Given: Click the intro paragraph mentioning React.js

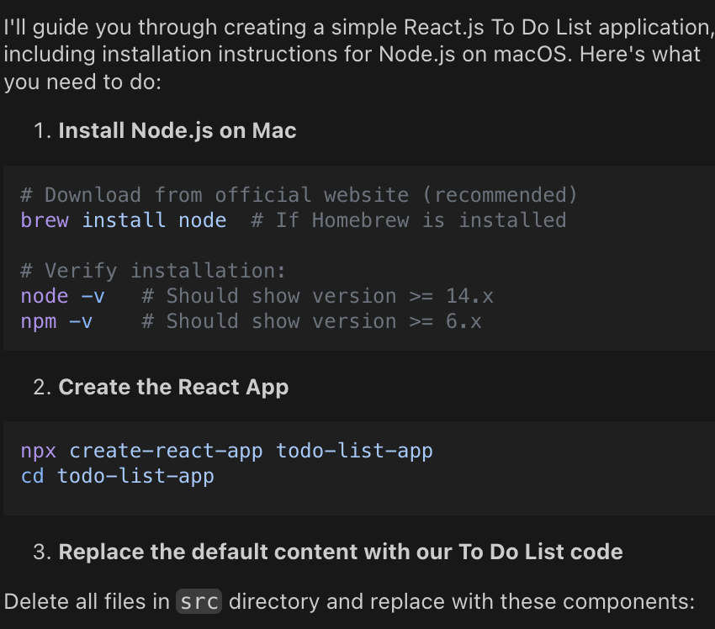Looking at the screenshot, I should coord(358,55).
